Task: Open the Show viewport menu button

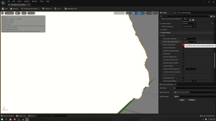Action: [x=24, y=13]
